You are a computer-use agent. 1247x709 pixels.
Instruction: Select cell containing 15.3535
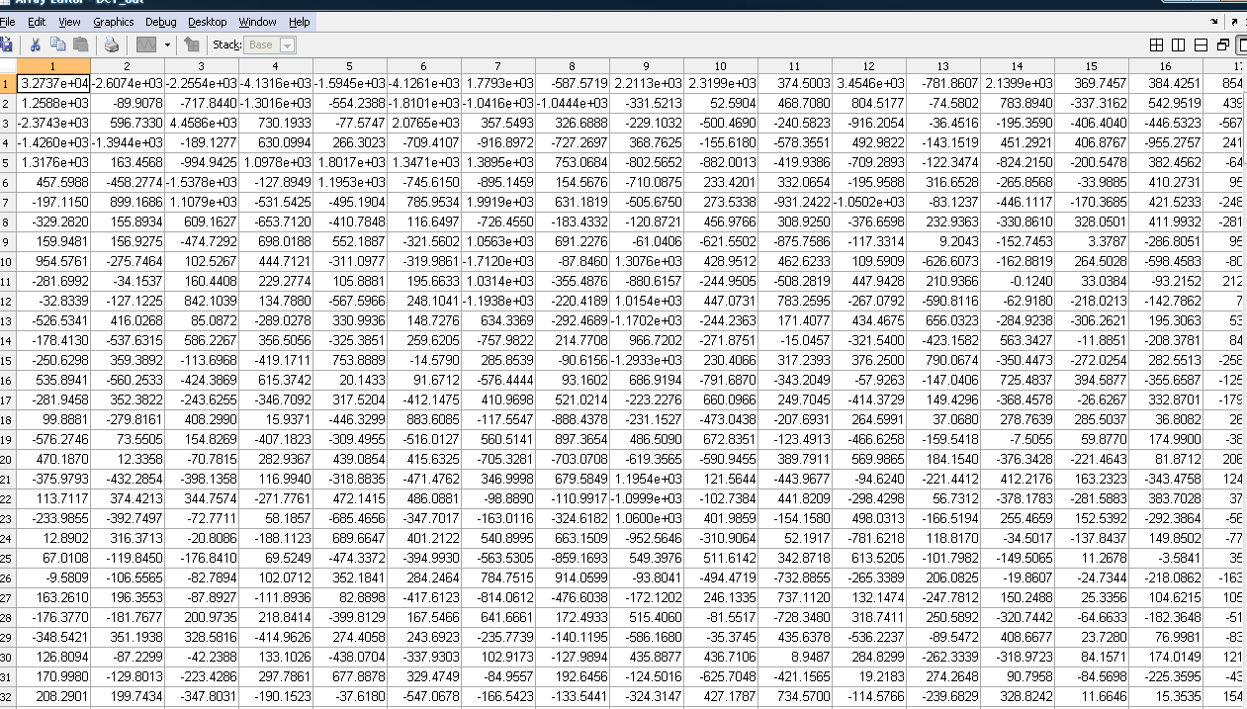point(1166,696)
